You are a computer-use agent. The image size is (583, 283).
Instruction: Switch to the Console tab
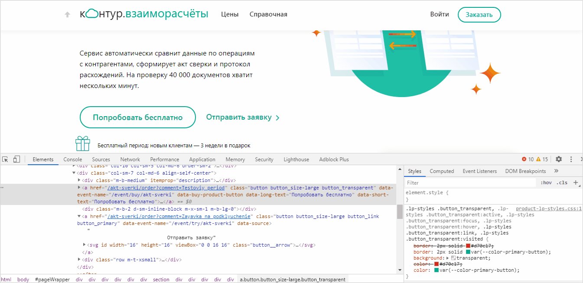click(x=72, y=159)
